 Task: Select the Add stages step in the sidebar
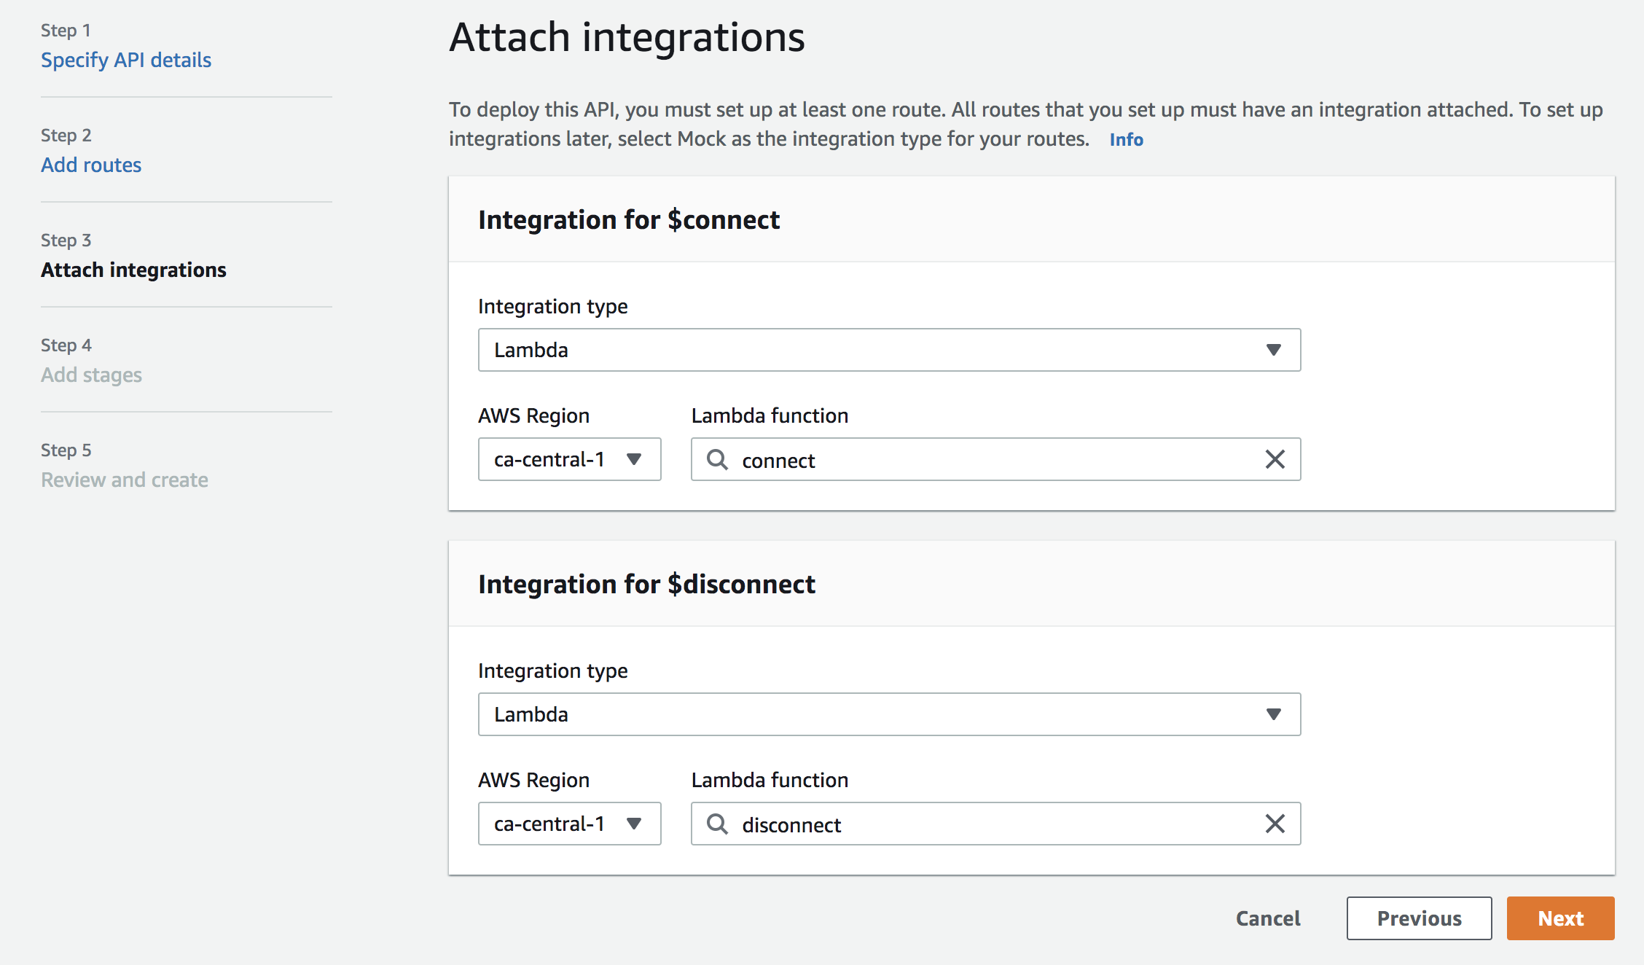[x=91, y=375]
